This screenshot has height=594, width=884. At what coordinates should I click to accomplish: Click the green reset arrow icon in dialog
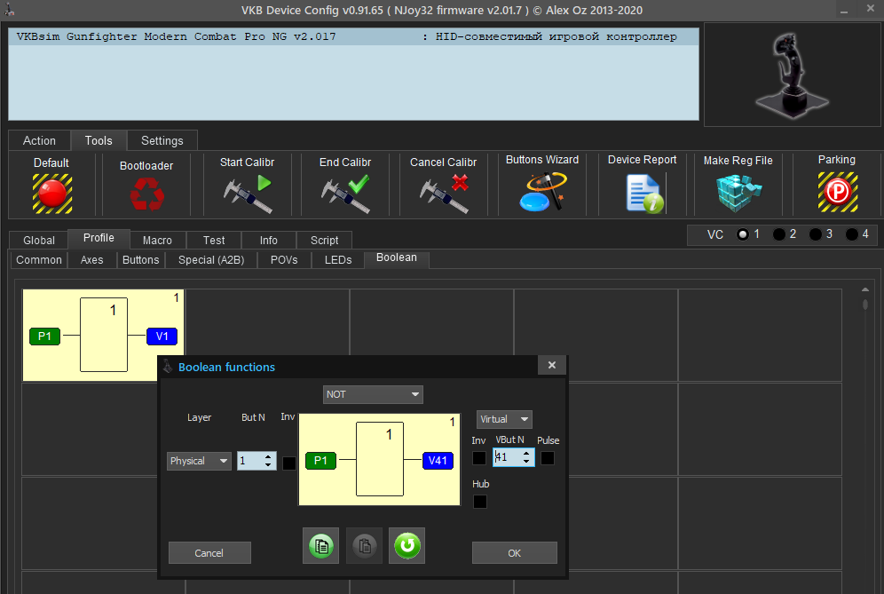pos(406,545)
